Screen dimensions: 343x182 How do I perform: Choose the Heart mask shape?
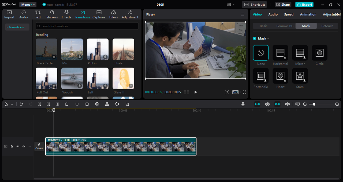pyautogui.click(x=280, y=76)
